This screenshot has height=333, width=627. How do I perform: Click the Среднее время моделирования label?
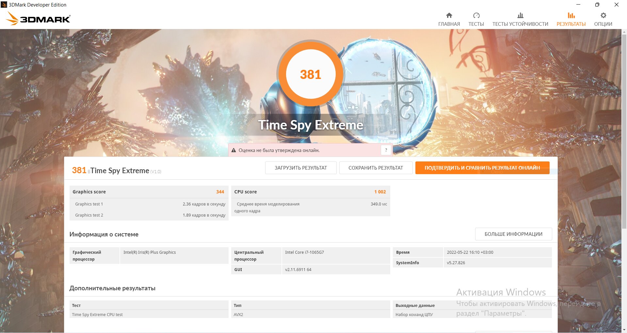coord(267,207)
